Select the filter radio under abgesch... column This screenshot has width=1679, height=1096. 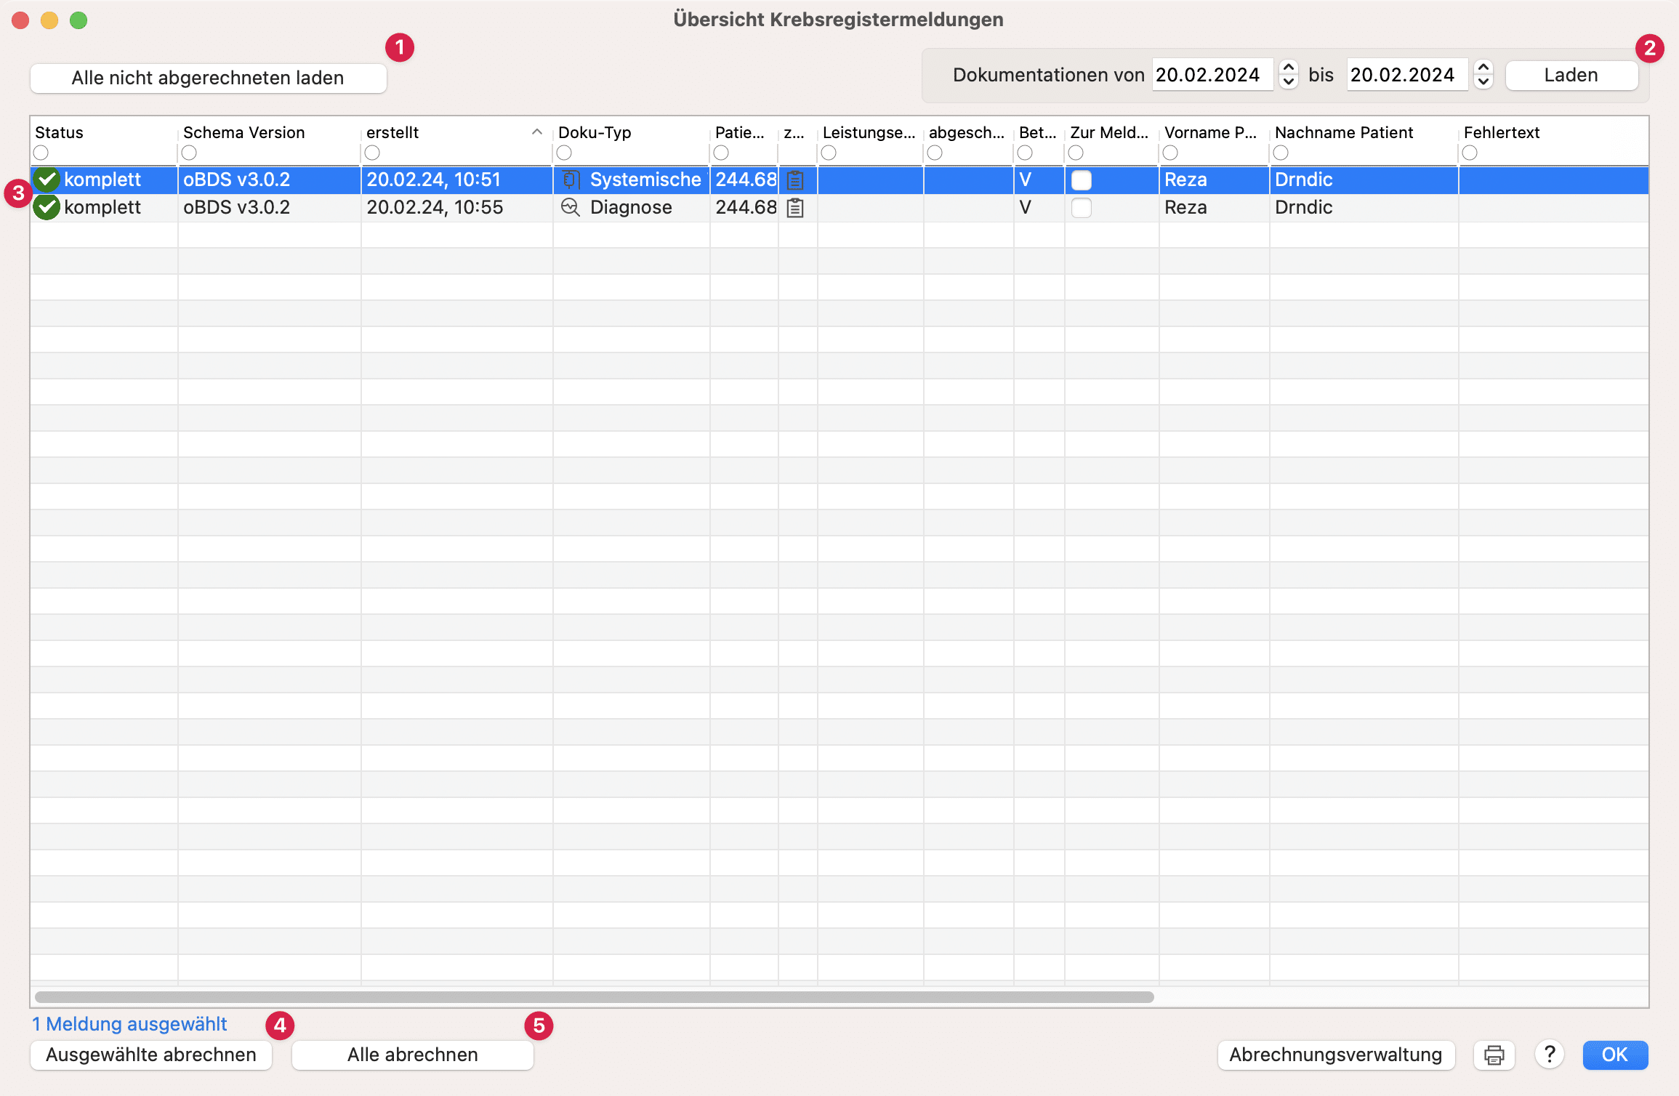point(935,153)
